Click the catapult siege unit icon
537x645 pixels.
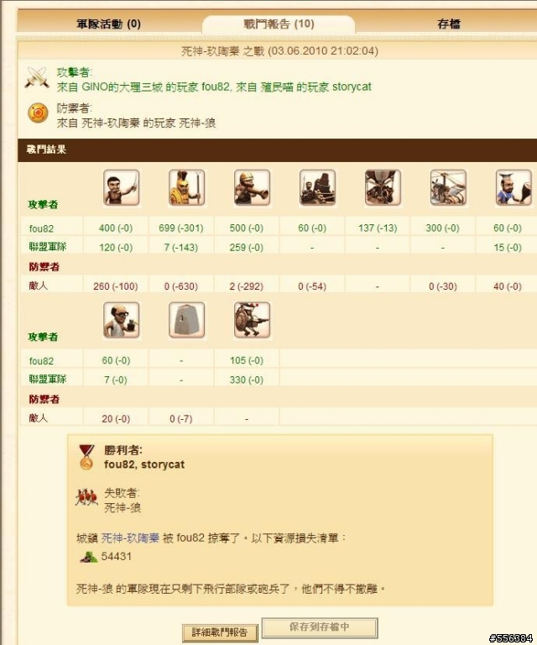pos(317,187)
